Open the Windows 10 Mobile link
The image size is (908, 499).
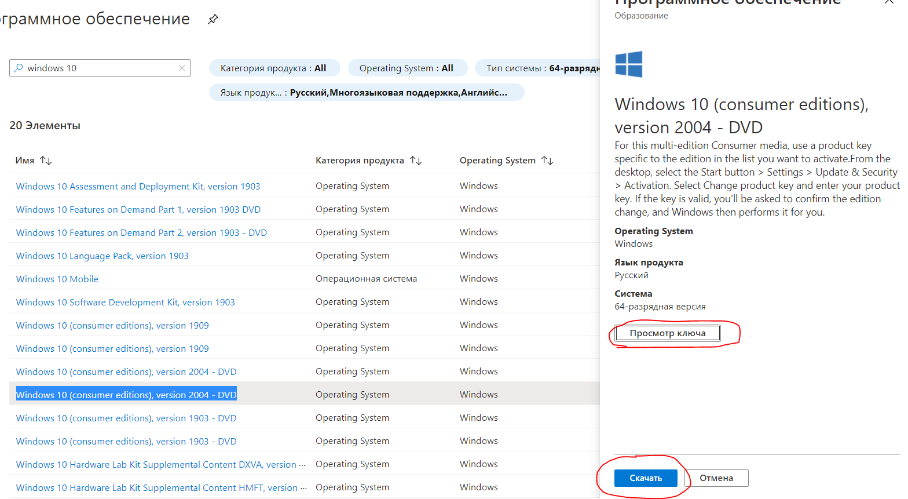point(57,279)
